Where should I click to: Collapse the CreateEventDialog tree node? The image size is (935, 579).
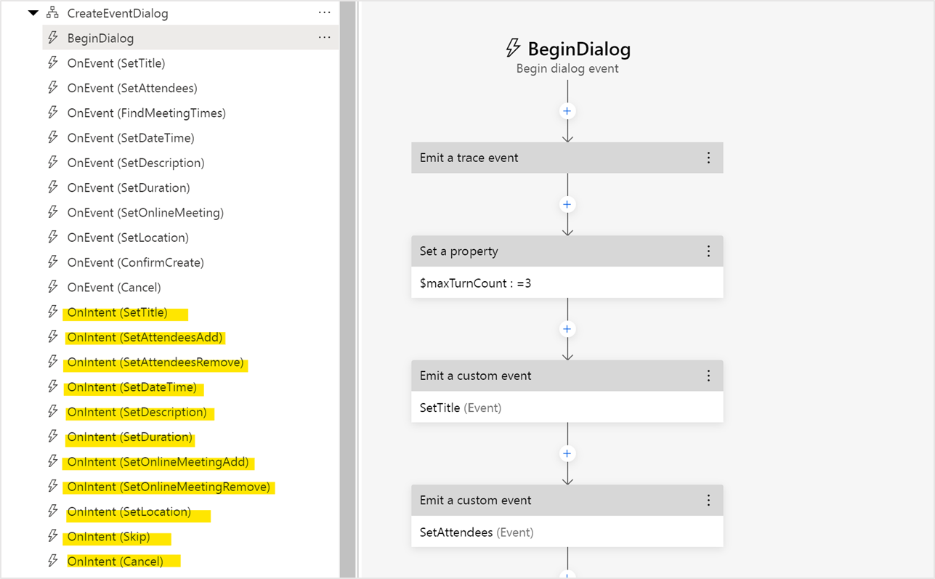coord(33,12)
